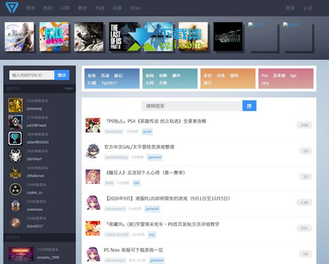Screen dimensions: 329x264
Task: Open enuemu_2990's game review thumbnail
Action: click(21, 254)
